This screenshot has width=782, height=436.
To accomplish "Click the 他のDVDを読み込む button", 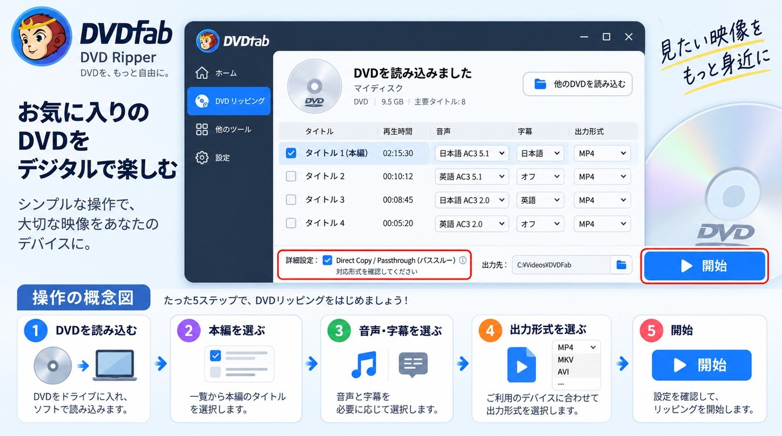I will (578, 84).
